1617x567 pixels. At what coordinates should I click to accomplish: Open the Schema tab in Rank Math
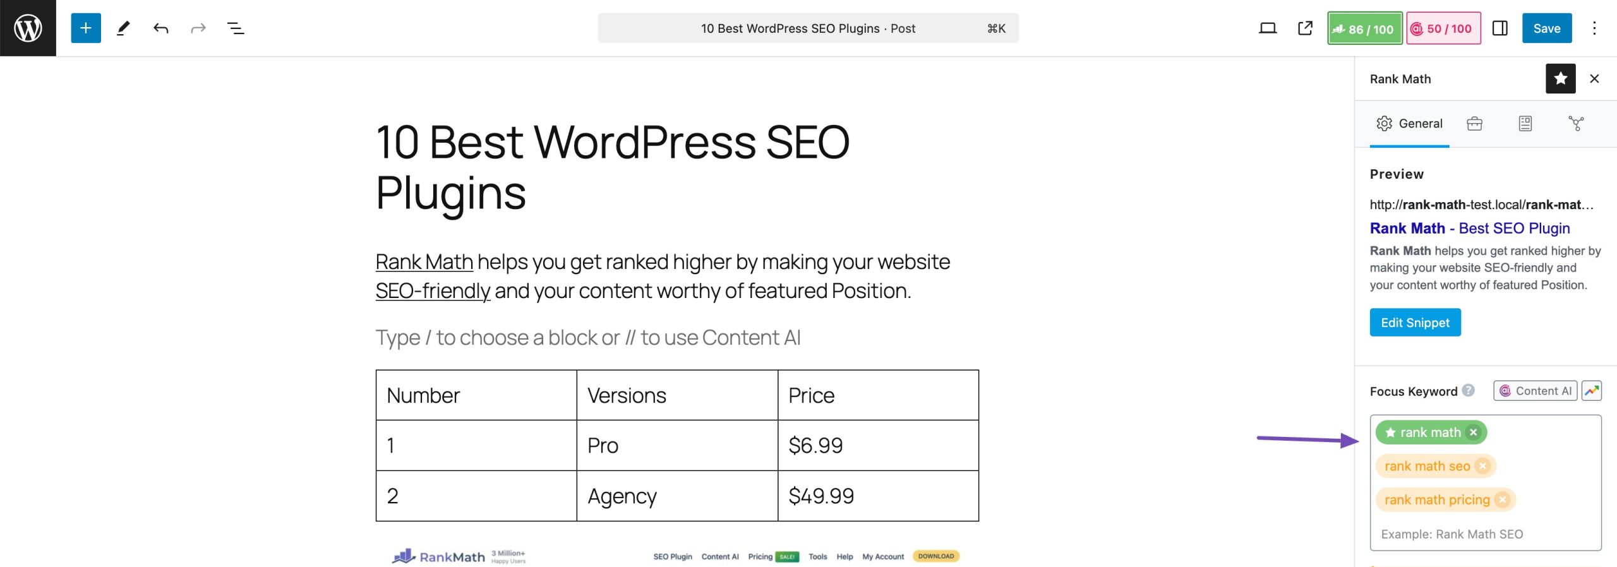coord(1525,124)
